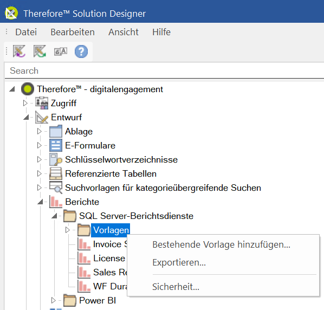This screenshot has height=310, width=324.
Task: Expand the E-Formulare node
Action: 39,145
